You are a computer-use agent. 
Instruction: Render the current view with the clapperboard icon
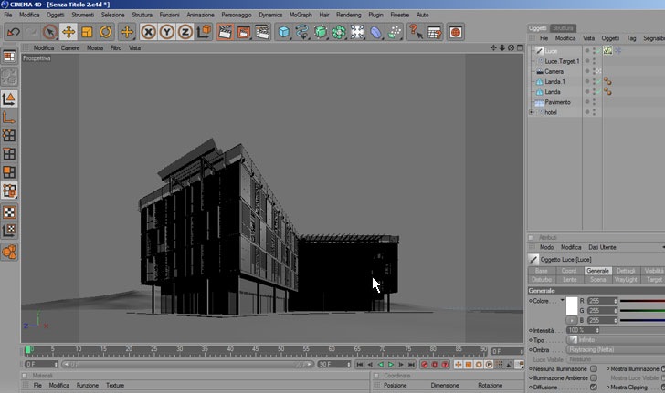click(x=225, y=32)
